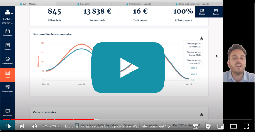Screen dimensions: 255x132
Task: Switch to Espace Pro browser tab
Action: point(84,4)
